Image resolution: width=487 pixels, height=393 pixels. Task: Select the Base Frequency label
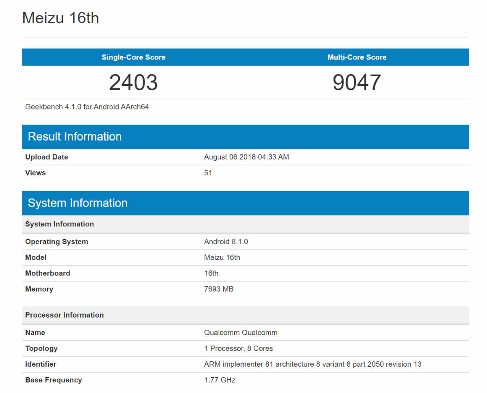(x=54, y=380)
